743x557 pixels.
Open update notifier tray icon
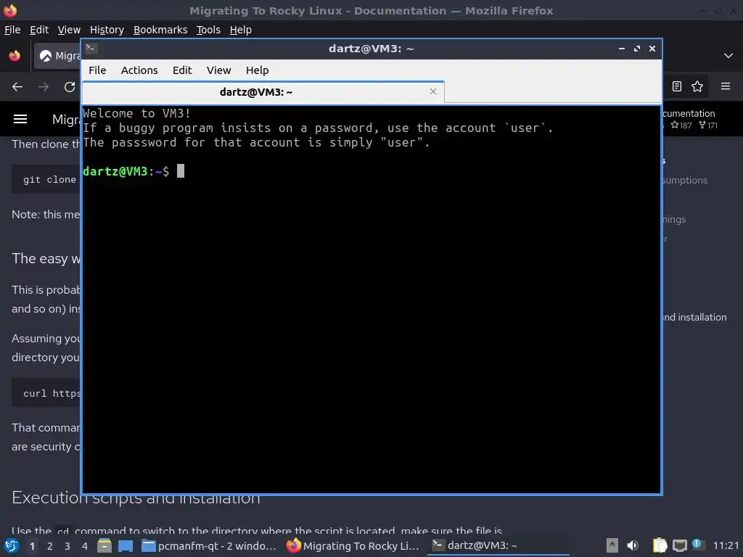click(x=697, y=545)
